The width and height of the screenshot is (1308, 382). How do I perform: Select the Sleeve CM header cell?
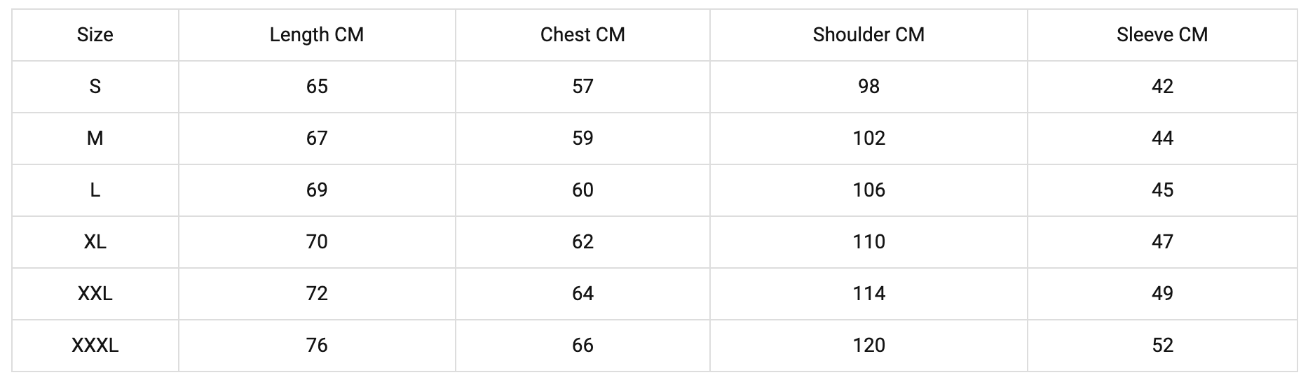pos(1162,35)
